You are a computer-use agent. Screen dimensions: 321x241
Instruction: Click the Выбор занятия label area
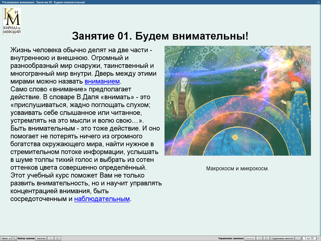tap(26, 238)
